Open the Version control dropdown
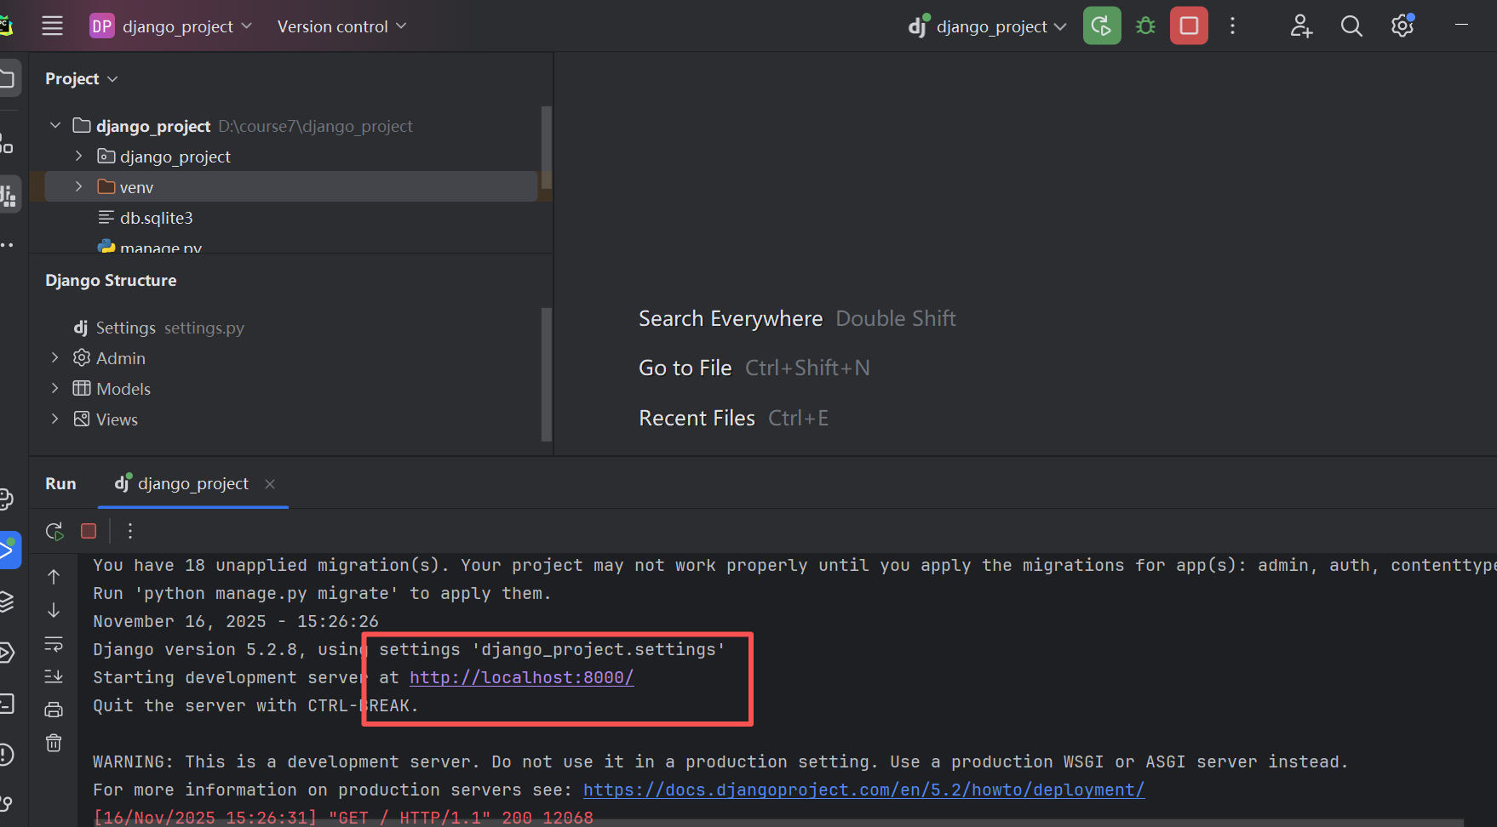1497x827 pixels. 341,26
